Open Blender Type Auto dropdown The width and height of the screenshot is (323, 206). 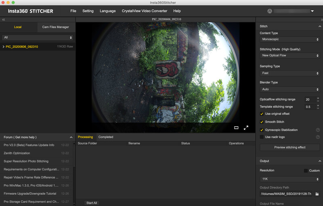click(289, 89)
